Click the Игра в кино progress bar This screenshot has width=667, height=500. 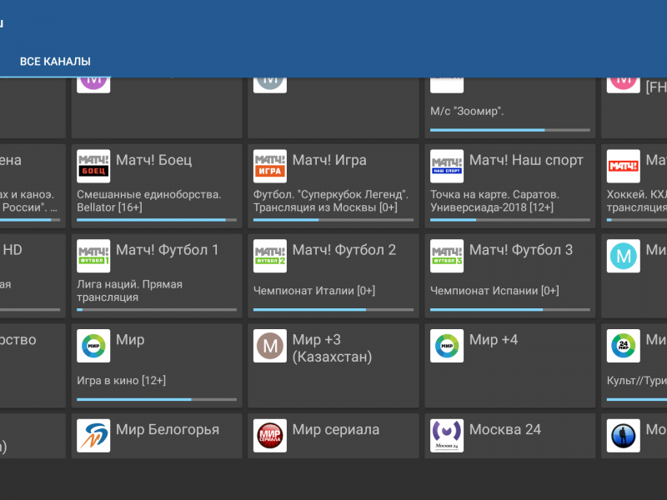[157, 399]
